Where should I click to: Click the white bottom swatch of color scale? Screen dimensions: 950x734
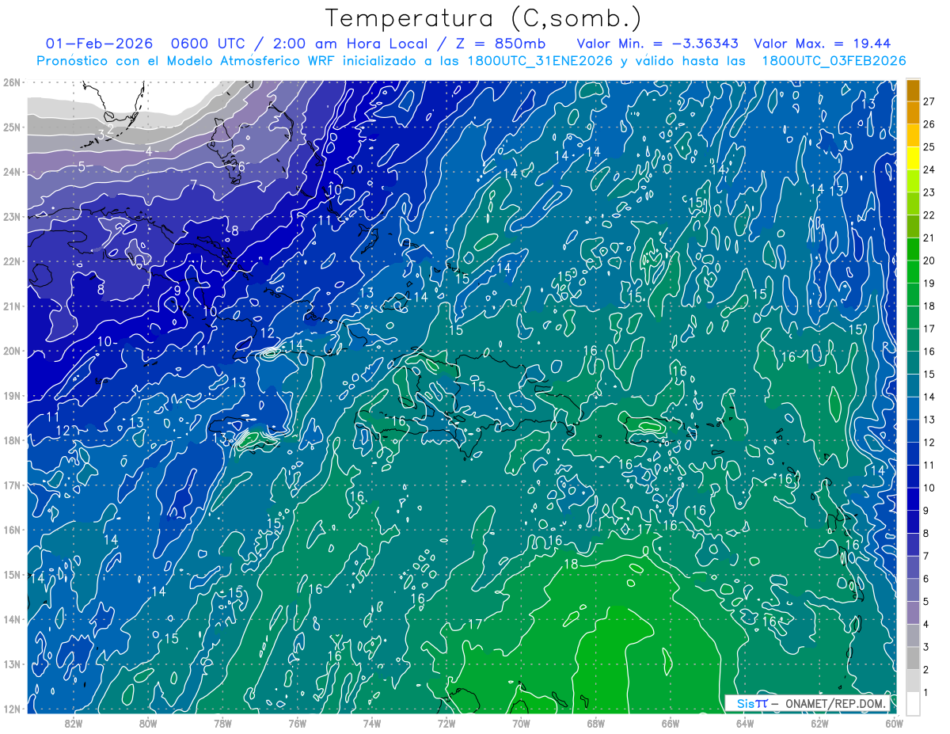tap(914, 704)
